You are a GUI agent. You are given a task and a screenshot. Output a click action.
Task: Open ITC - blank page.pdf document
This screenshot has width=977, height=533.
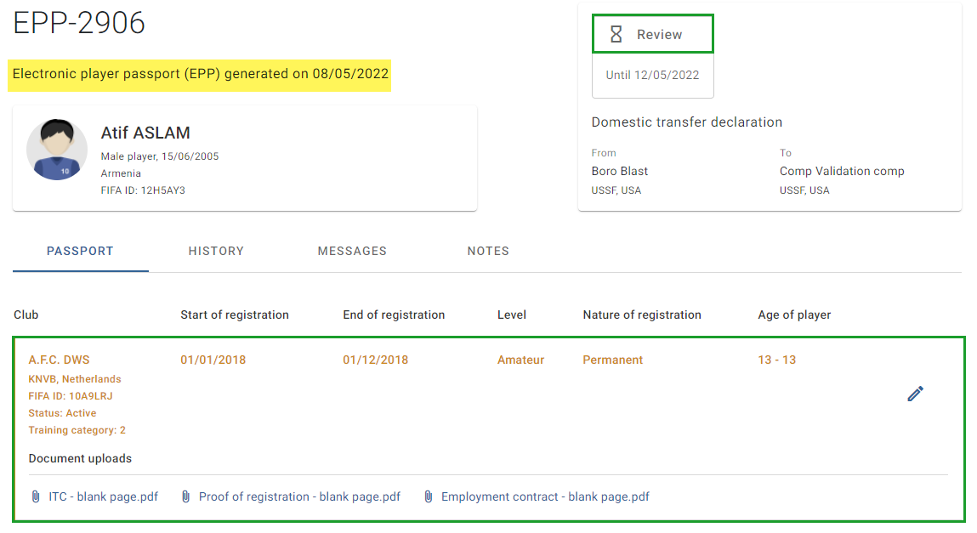click(x=104, y=497)
